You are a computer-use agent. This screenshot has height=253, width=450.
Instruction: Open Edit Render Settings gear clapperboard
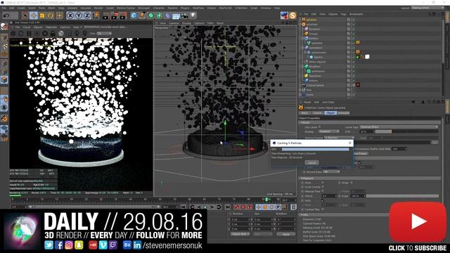pos(124,15)
